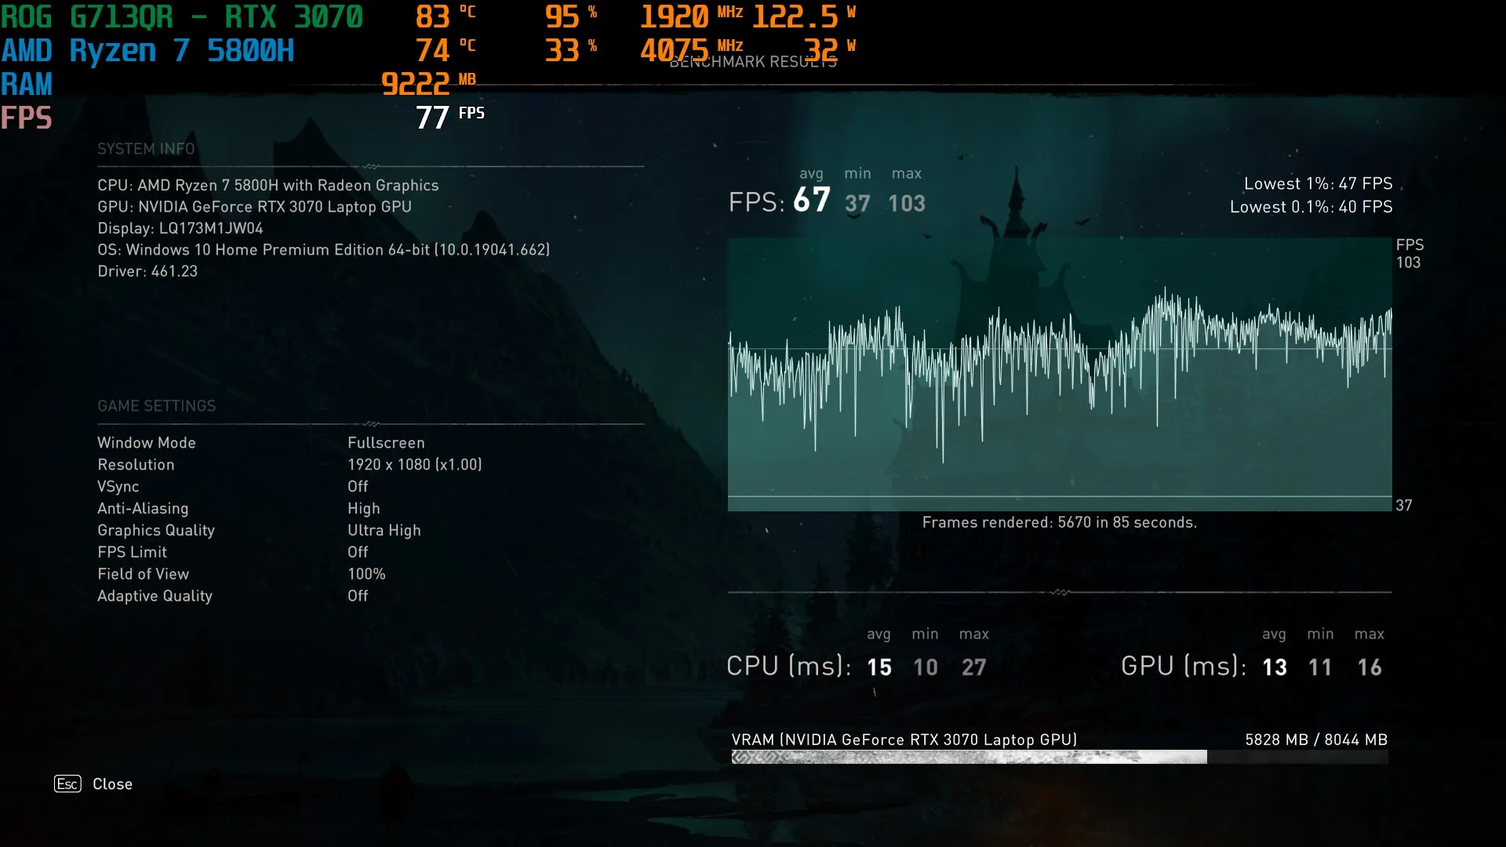Image resolution: width=1506 pixels, height=847 pixels.
Task: Click the overlay 'ROG G713QR - RTX 3070' label
Action: click(182, 17)
